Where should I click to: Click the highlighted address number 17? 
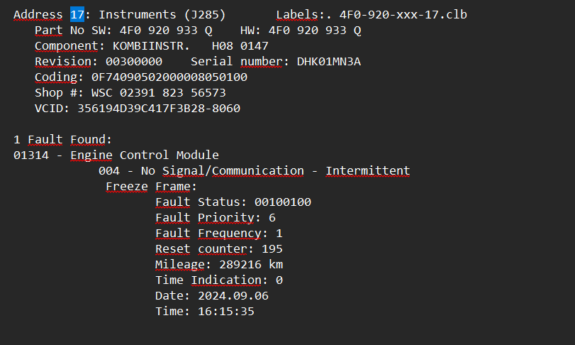pyautogui.click(x=77, y=14)
